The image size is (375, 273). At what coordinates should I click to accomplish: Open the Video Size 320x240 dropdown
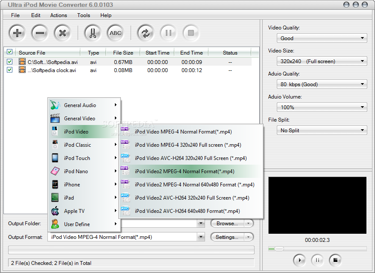pos(322,61)
